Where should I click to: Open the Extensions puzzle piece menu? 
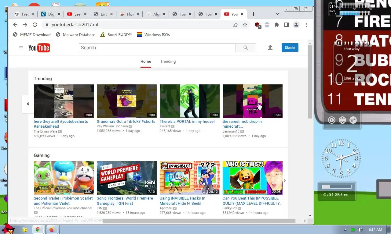point(277,25)
